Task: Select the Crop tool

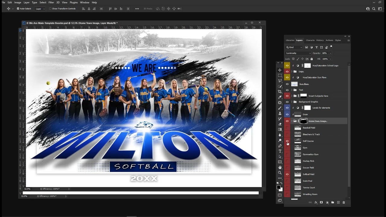Action: click(x=280, y=92)
